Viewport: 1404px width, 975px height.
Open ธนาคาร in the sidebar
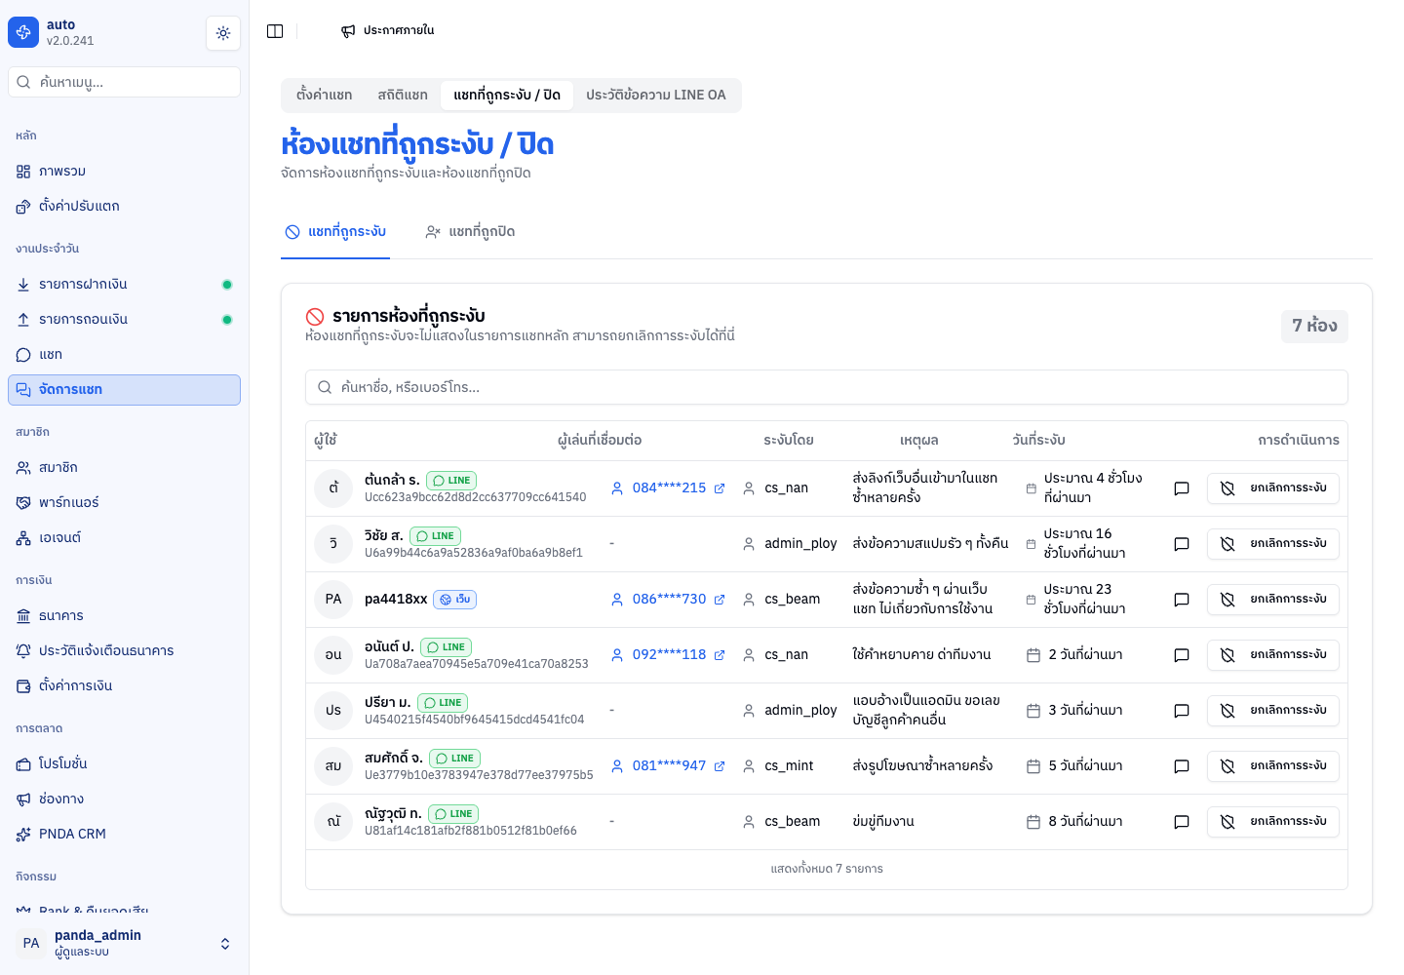pyautogui.click(x=124, y=616)
